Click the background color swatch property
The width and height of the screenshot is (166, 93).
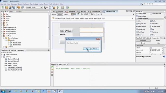point(151,50)
